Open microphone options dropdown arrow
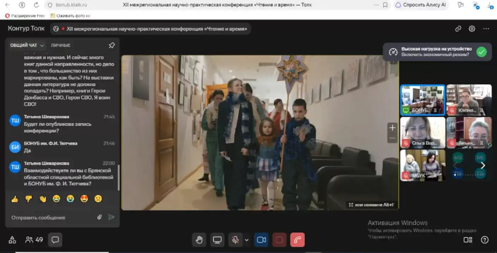 tap(247, 240)
